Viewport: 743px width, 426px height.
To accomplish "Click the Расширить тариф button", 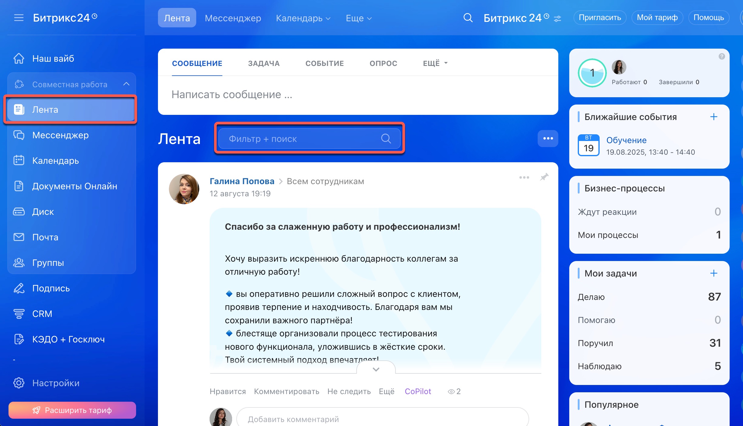I will (72, 410).
